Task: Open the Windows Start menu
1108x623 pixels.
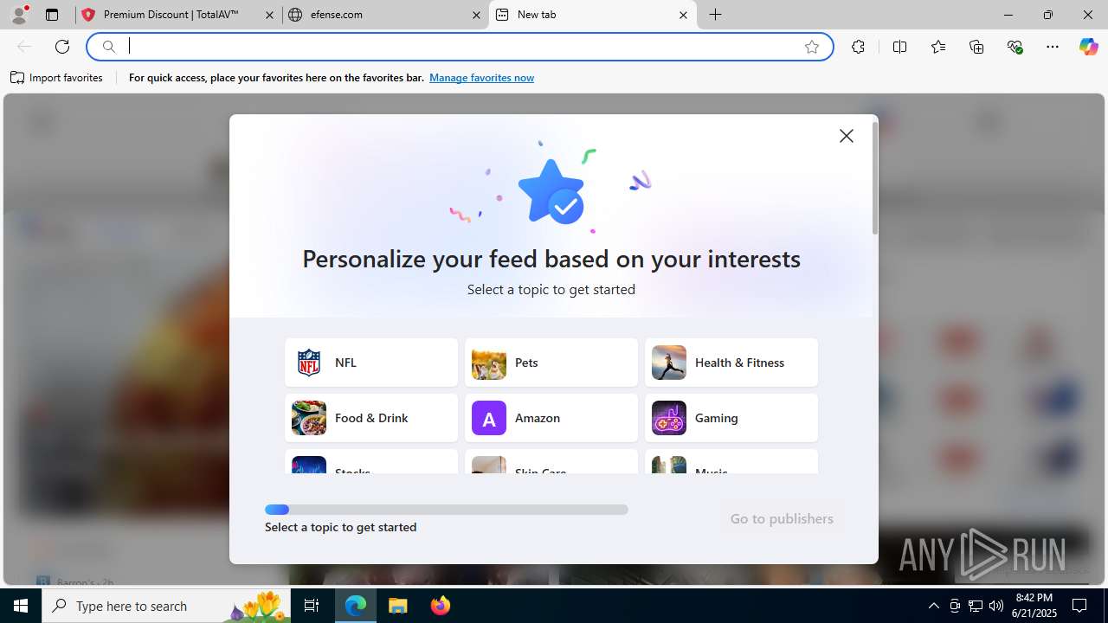Action: 21,606
